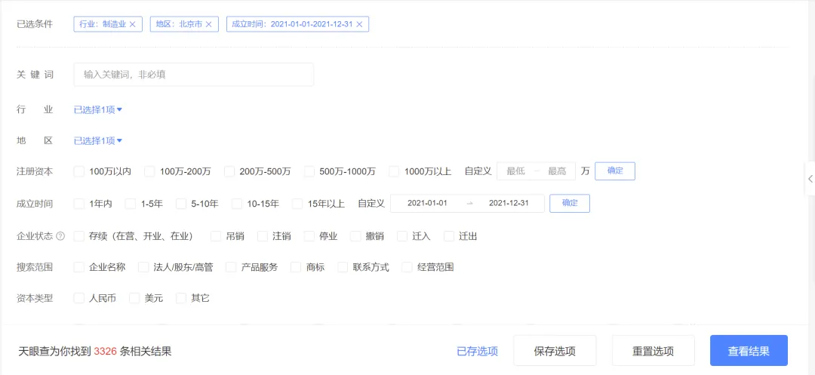Check the 停业 status box
The height and width of the screenshot is (375, 815).
click(309, 236)
